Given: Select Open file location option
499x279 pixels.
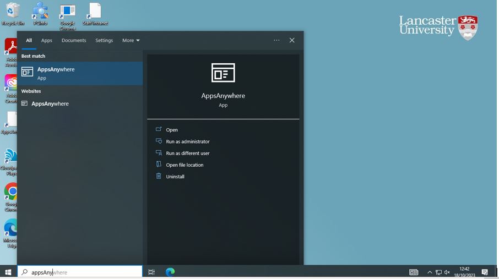Looking at the screenshot, I should tap(185, 165).
